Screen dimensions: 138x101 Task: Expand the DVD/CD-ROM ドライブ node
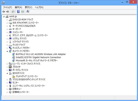(7, 20)
